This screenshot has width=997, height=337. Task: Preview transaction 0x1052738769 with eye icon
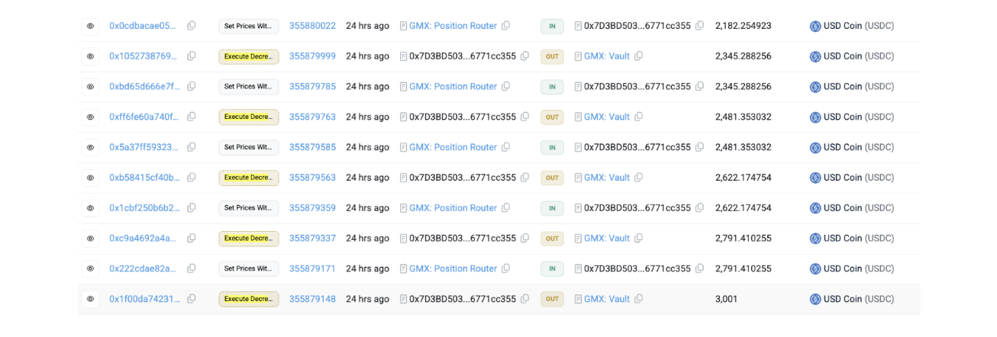click(90, 56)
